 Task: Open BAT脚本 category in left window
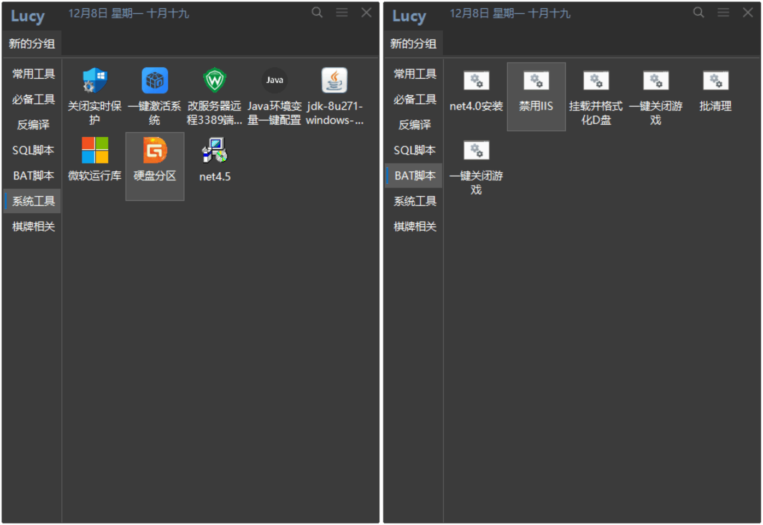point(33,176)
